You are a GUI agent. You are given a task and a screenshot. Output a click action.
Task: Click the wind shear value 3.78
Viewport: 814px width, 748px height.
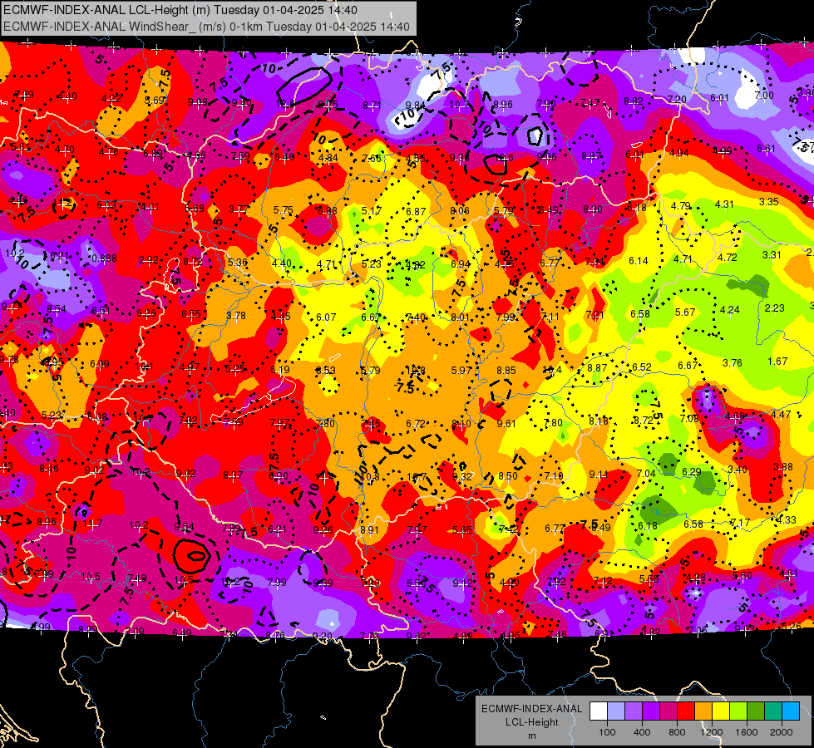(236, 316)
